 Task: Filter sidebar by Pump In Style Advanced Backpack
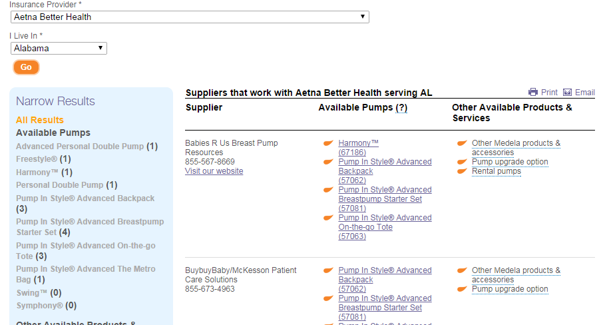(85, 198)
